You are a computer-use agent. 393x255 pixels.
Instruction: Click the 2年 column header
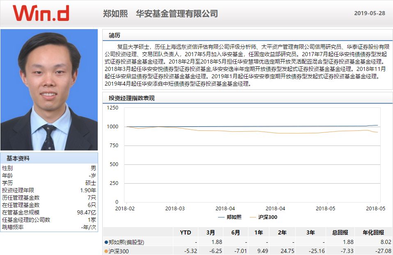[x=282, y=232]
